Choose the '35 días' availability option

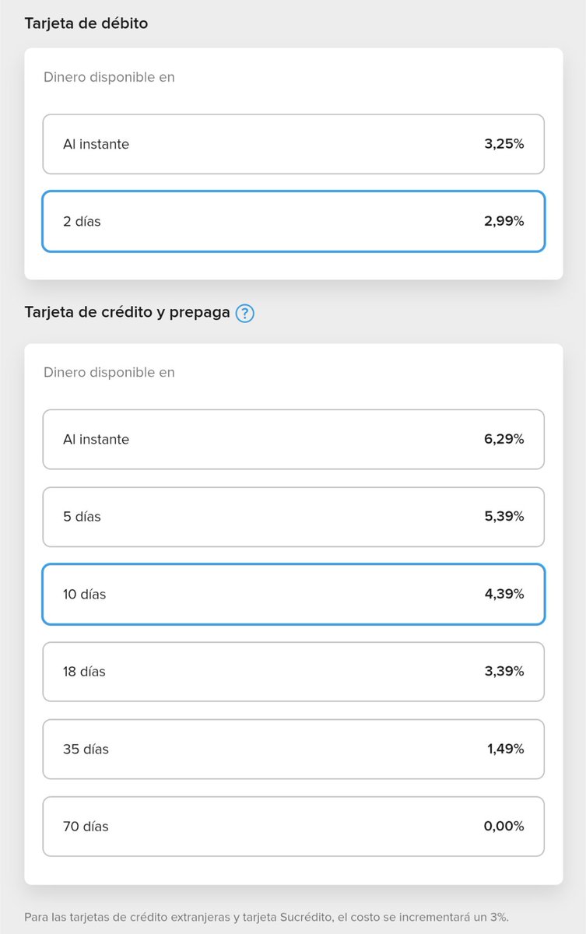[293, 750]
